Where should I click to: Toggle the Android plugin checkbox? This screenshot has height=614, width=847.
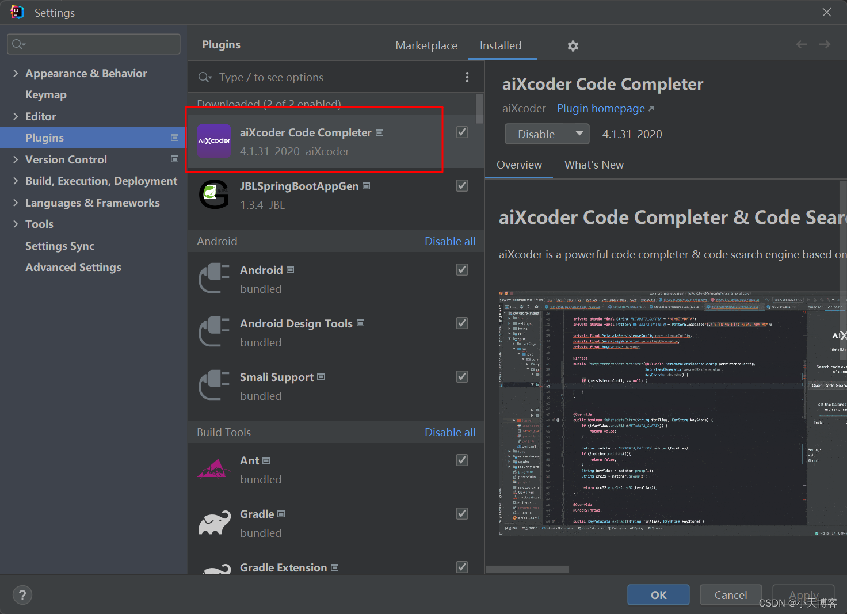462,270
